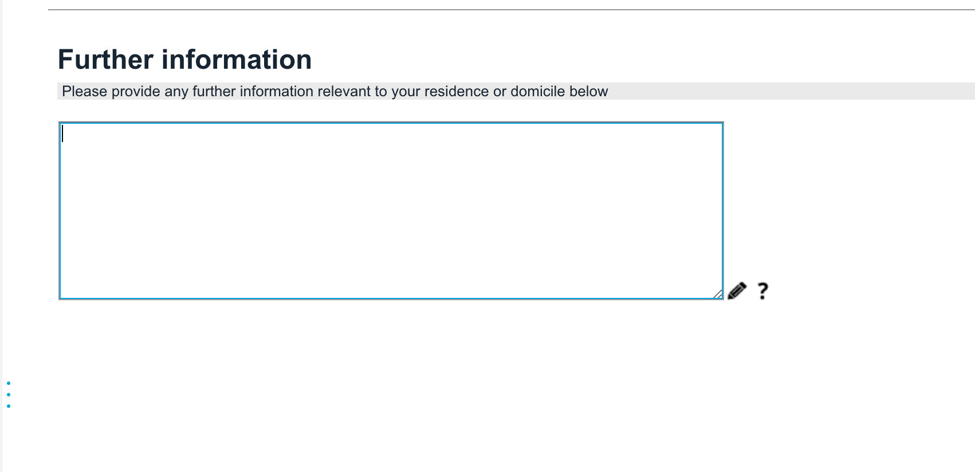Click the middle dot of sidebar handle

point(9,395)
